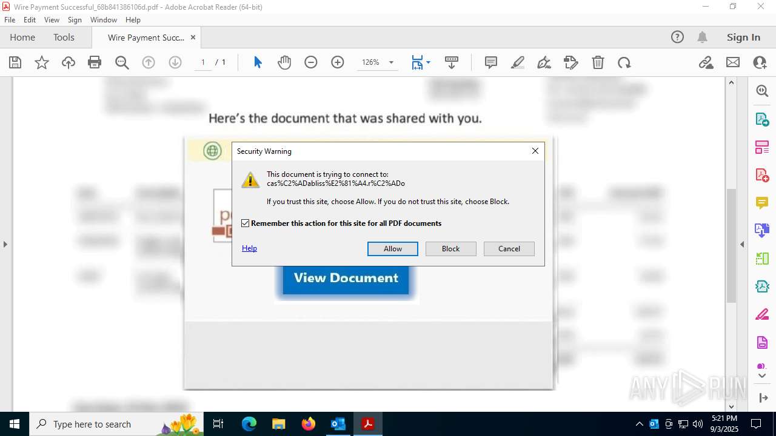The image size is (776, 436).
Task: Show hidden system tray icons
Action: tap(639, 424)
